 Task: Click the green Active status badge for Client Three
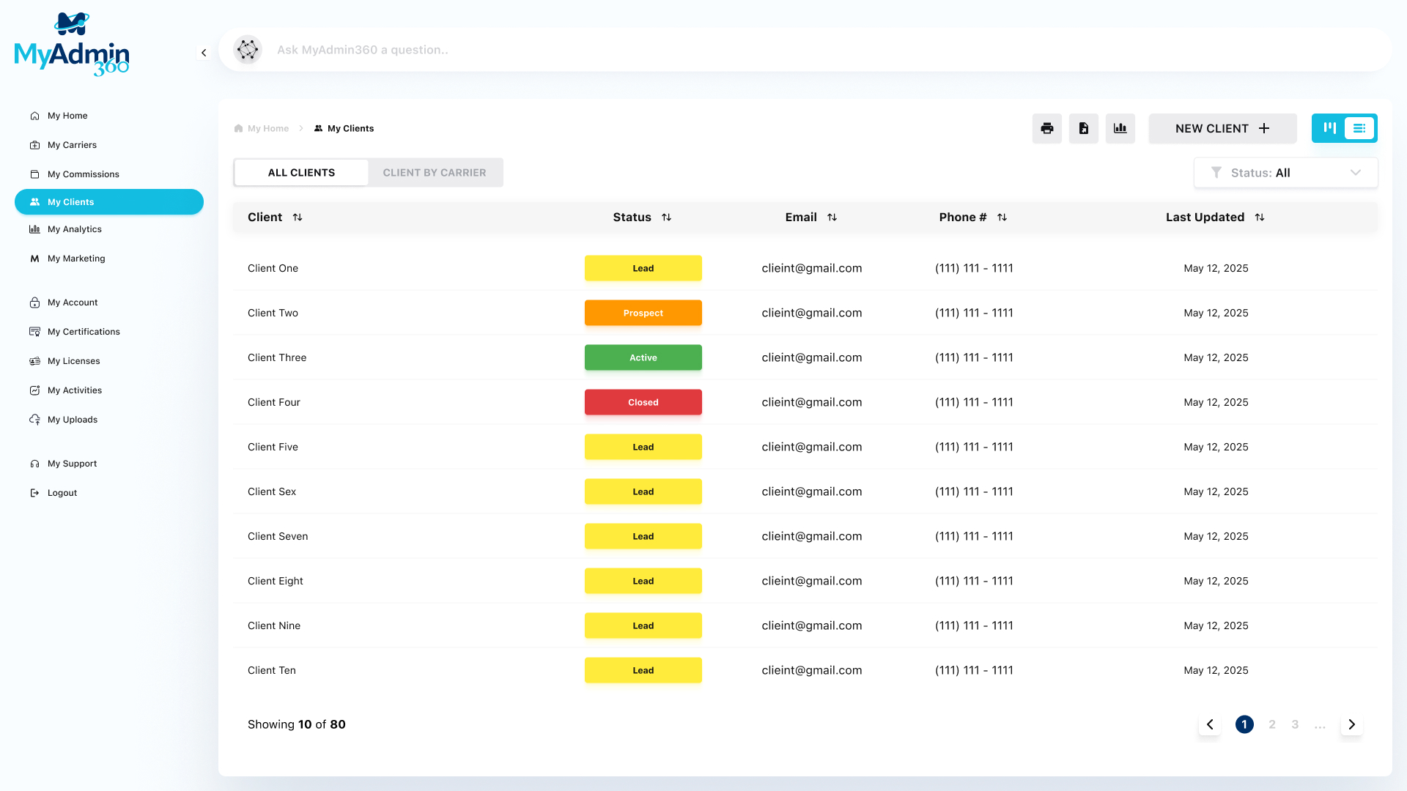tap(643, 357)
